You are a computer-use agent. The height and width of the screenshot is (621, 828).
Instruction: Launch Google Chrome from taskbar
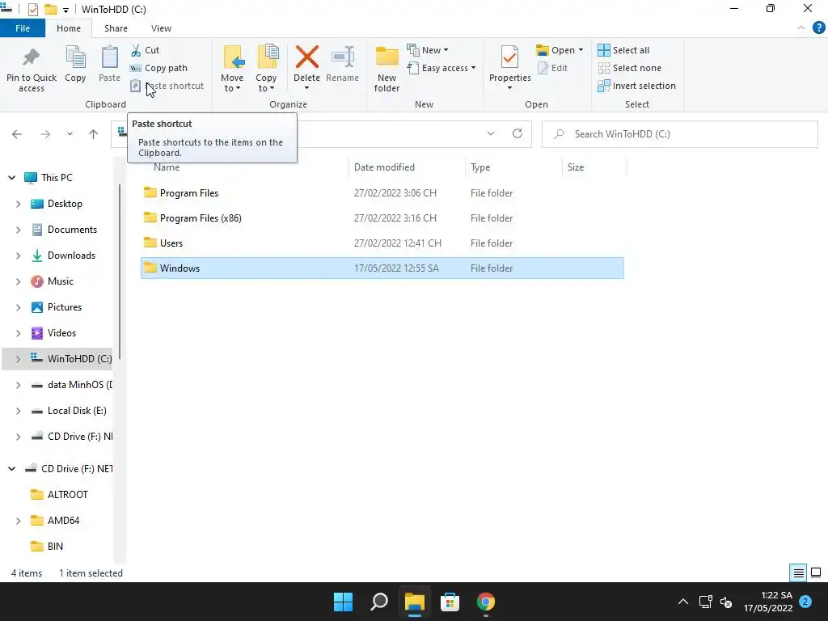pyautogui.click(x=485, y=602)
